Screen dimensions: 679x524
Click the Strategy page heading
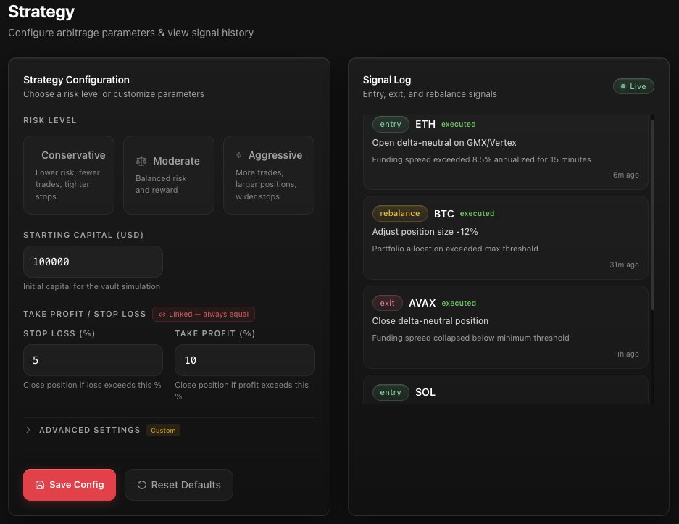click(x=41, y=12)
